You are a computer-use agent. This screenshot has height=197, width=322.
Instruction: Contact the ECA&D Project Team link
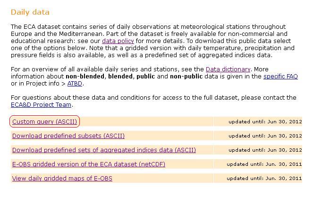pyautogui.click(x=41, y=105)
